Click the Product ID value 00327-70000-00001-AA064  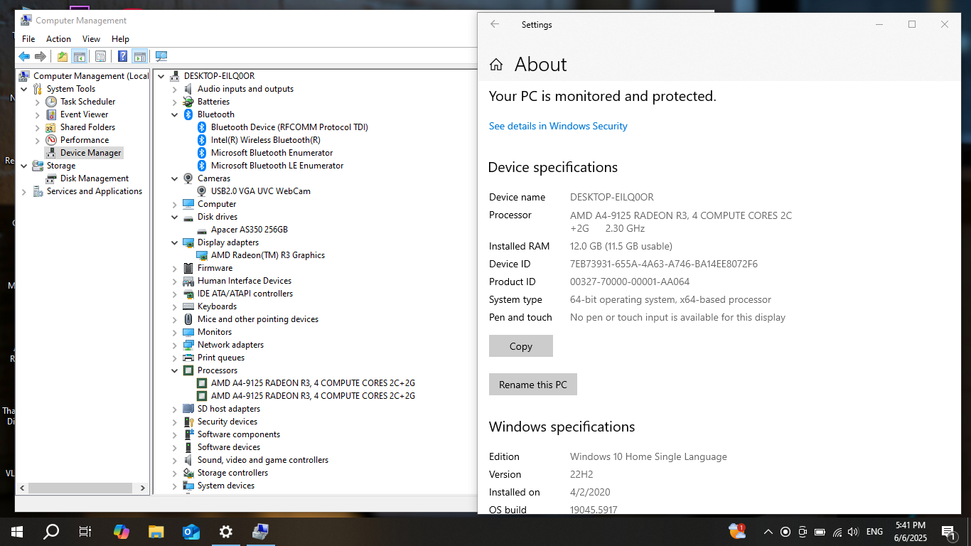[630, 282]
